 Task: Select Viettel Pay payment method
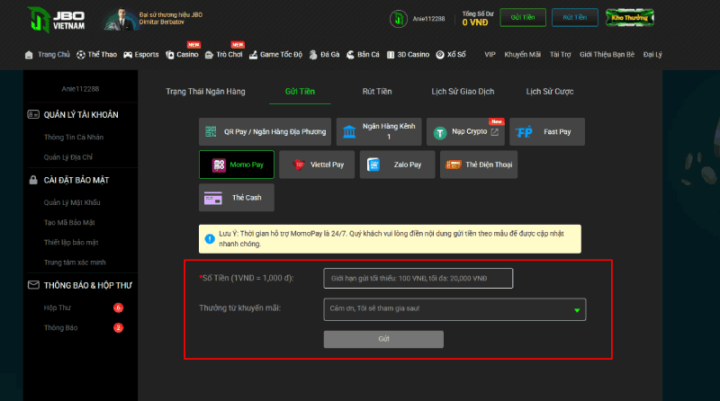[x=317, y=165]
